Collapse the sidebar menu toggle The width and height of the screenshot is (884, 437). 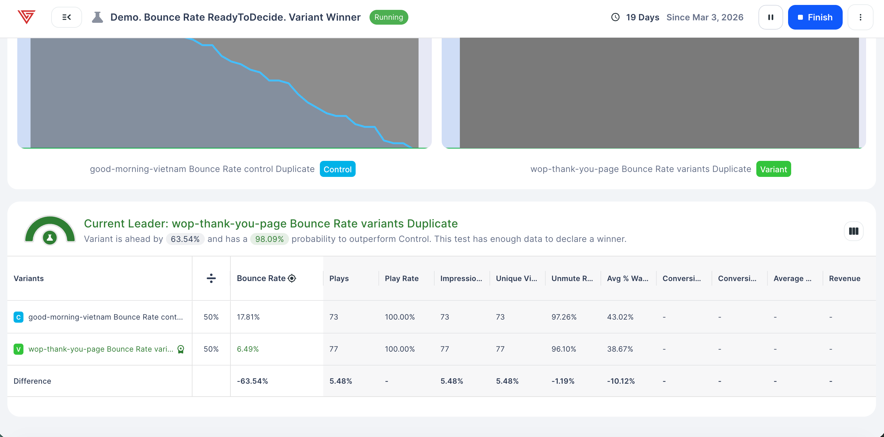point(67,17)
